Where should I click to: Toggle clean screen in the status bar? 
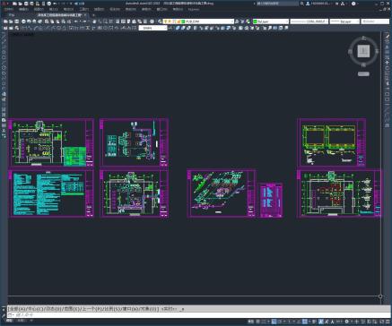tap(381, 322)
